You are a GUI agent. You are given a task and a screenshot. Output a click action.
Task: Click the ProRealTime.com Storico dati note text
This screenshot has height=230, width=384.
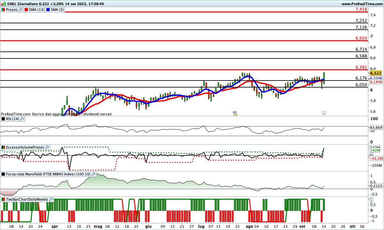tap(56, 114)
